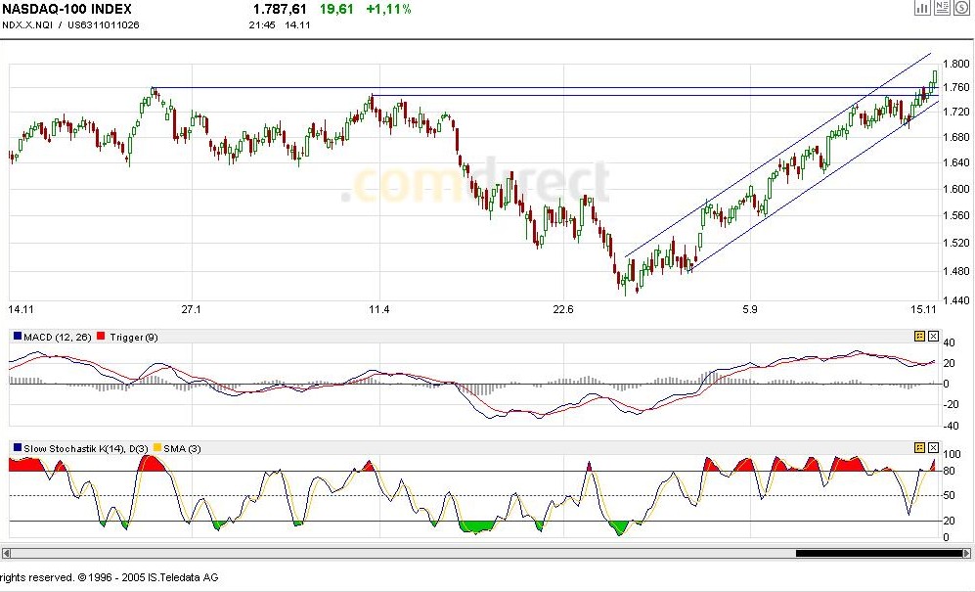Click the 5.9 date axis label

tap(750, 309)
